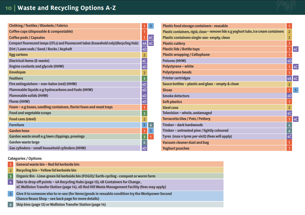Select the 'Smoke detectors' row
Screen dimensions: 305x215
click(223, 96)
